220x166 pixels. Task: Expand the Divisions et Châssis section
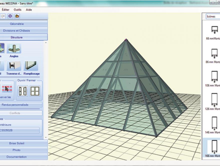23,31
